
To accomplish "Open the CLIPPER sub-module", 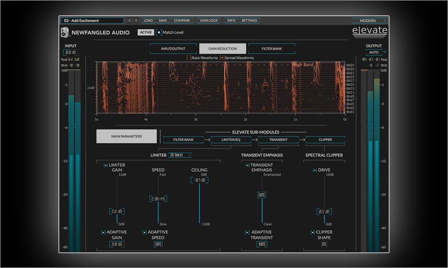I will coord(325,140).
